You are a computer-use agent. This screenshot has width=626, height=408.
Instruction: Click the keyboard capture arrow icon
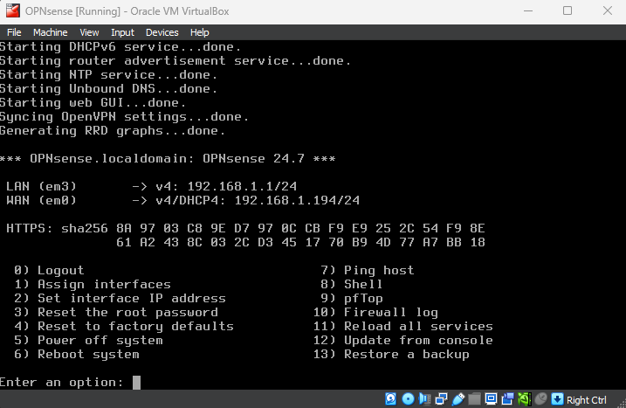click(x=556, y=399)
